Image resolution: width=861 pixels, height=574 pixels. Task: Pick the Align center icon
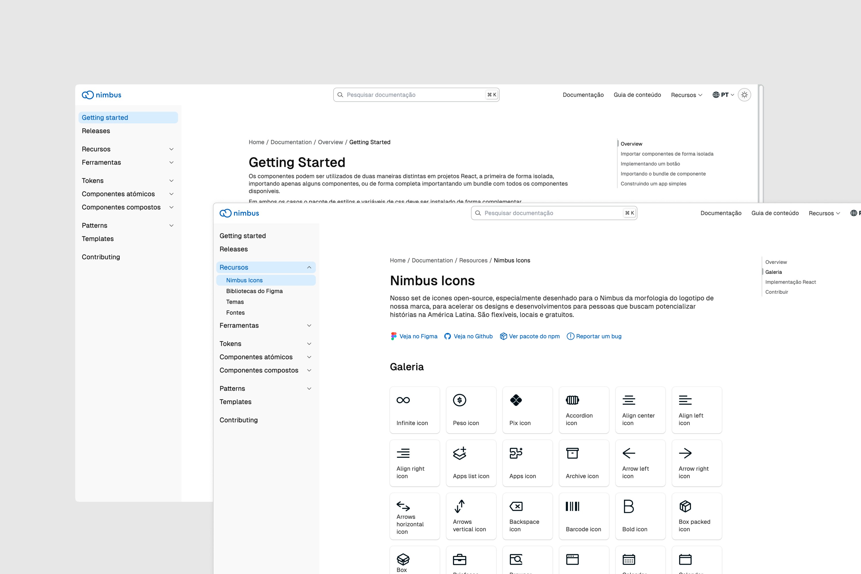(640, 410)
